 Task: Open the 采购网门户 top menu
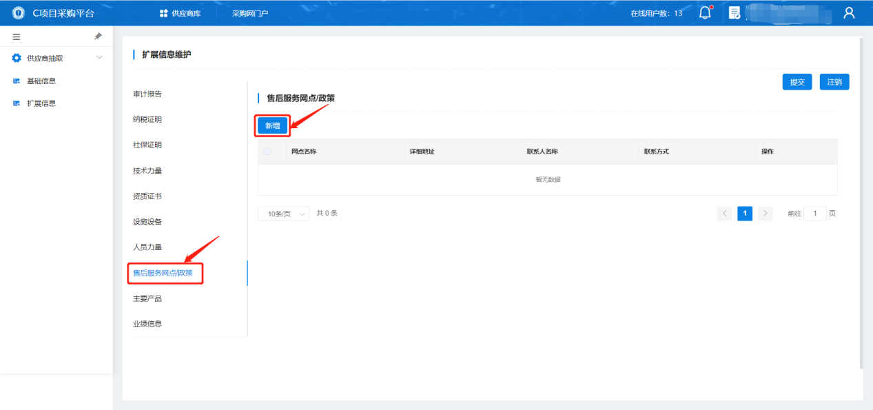(x=249, y=13)
